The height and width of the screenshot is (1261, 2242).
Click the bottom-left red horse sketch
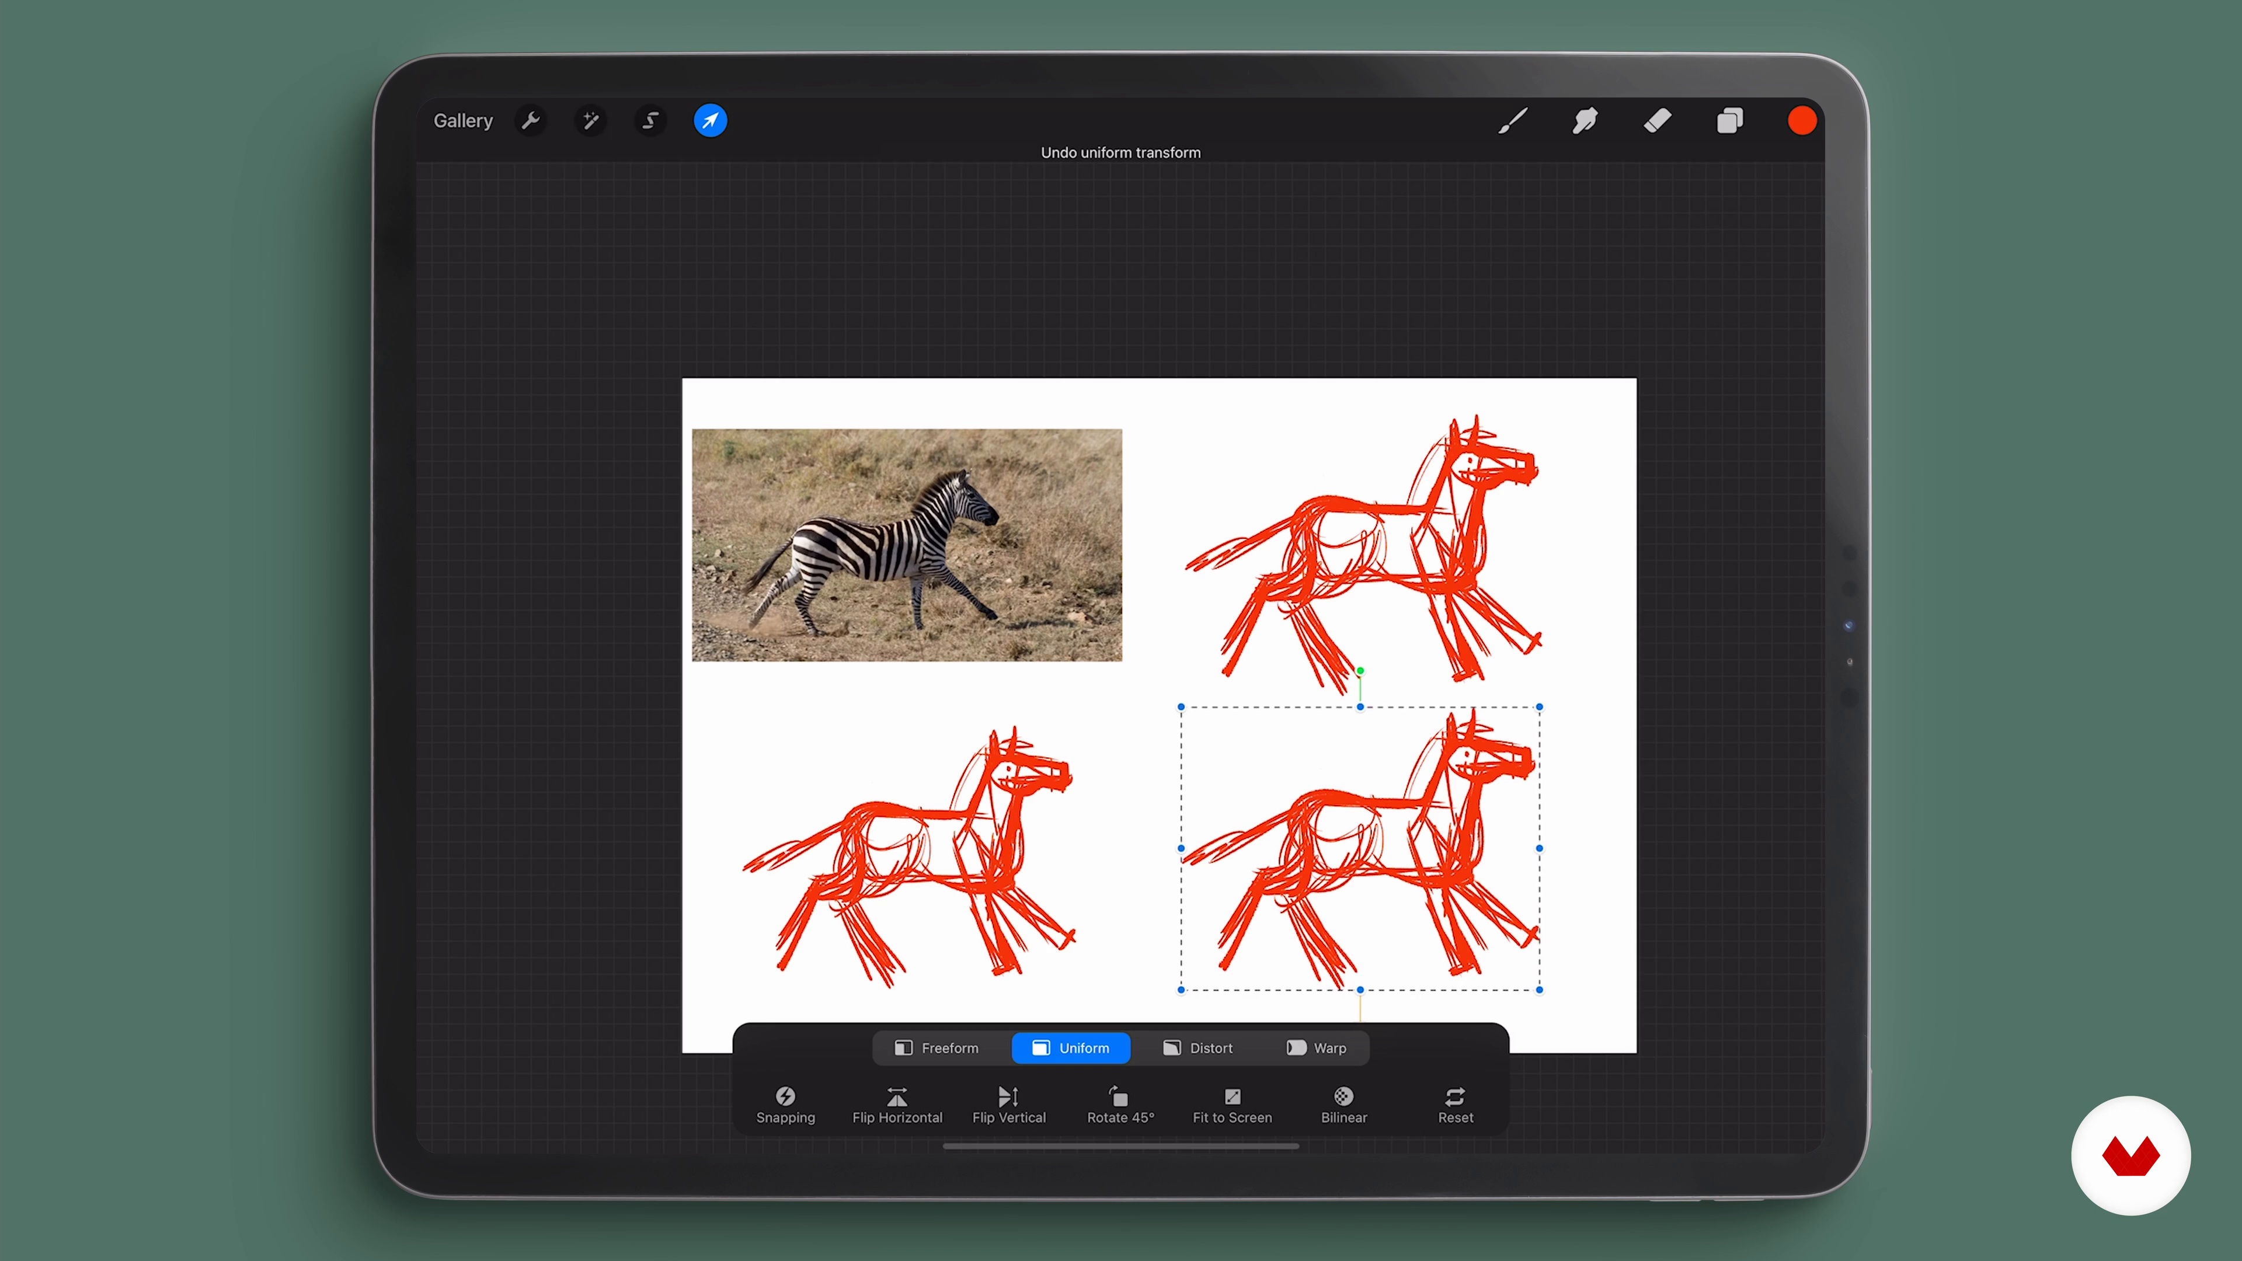tap(908, 857)
